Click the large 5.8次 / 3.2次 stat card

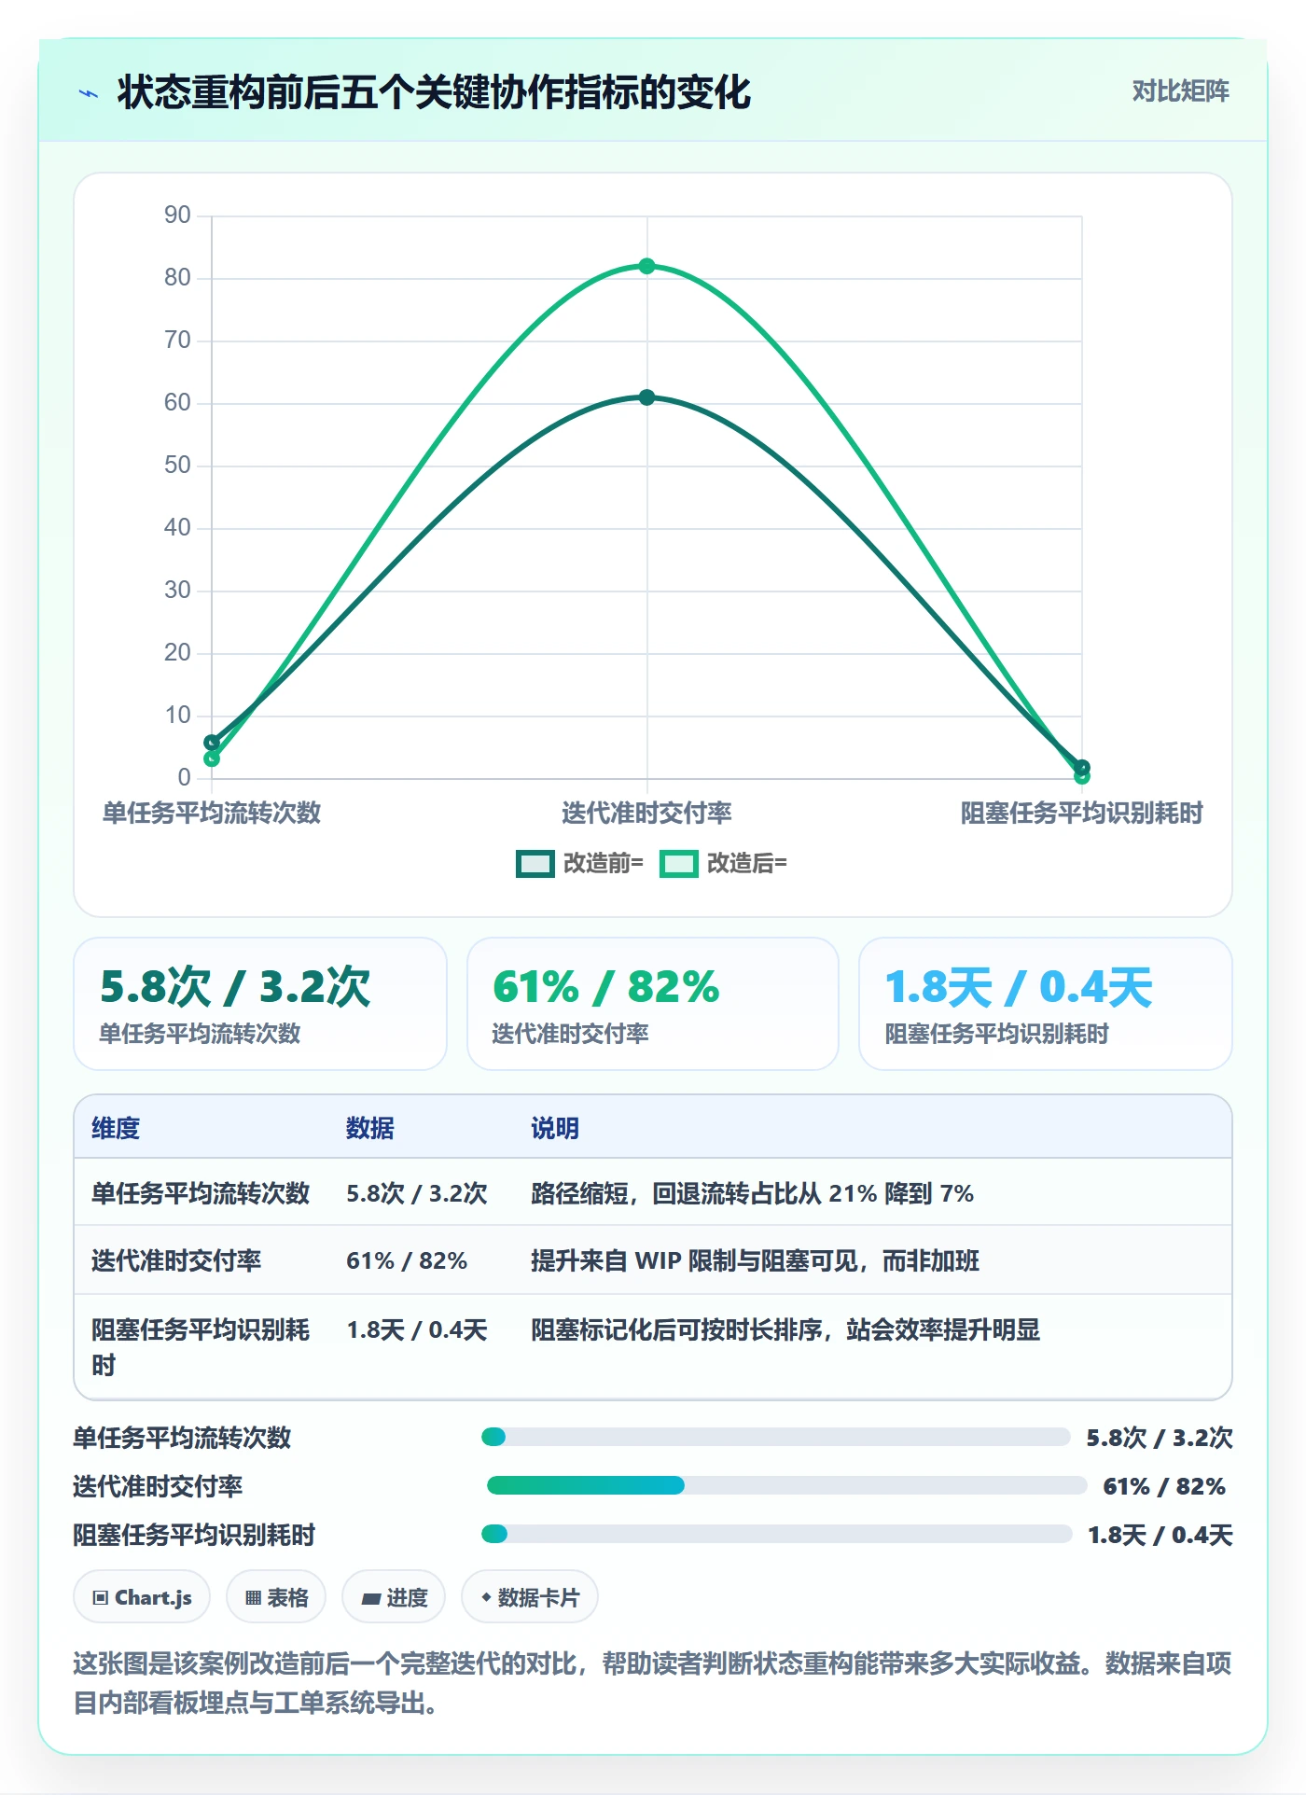click(x=260, y=1004)
